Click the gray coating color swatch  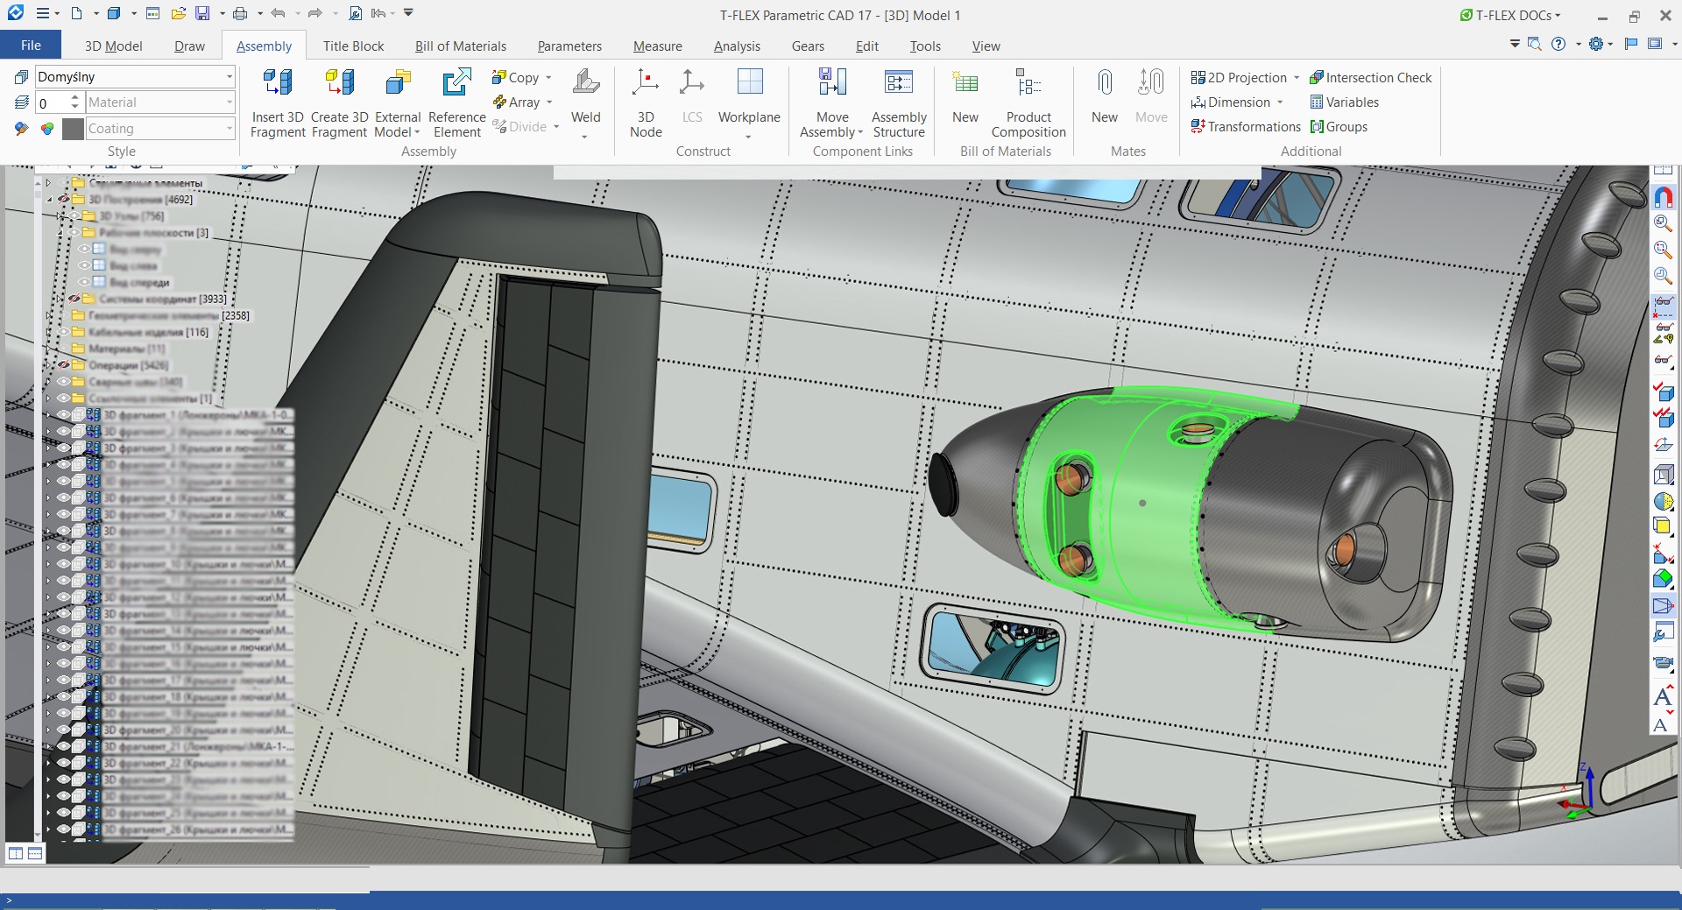point(74,129)
